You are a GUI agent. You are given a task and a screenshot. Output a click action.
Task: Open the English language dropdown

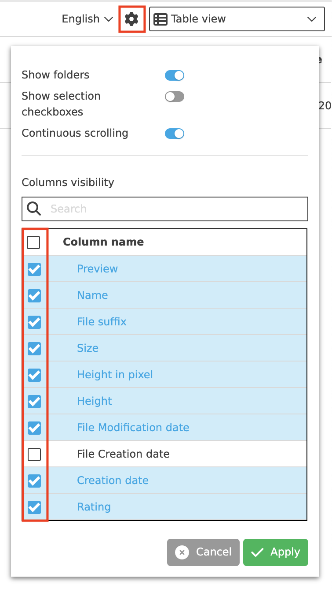pyautogui.click(x=86, y=19)
